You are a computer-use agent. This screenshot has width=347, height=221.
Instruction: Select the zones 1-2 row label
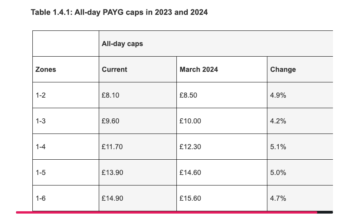[66, 95]
